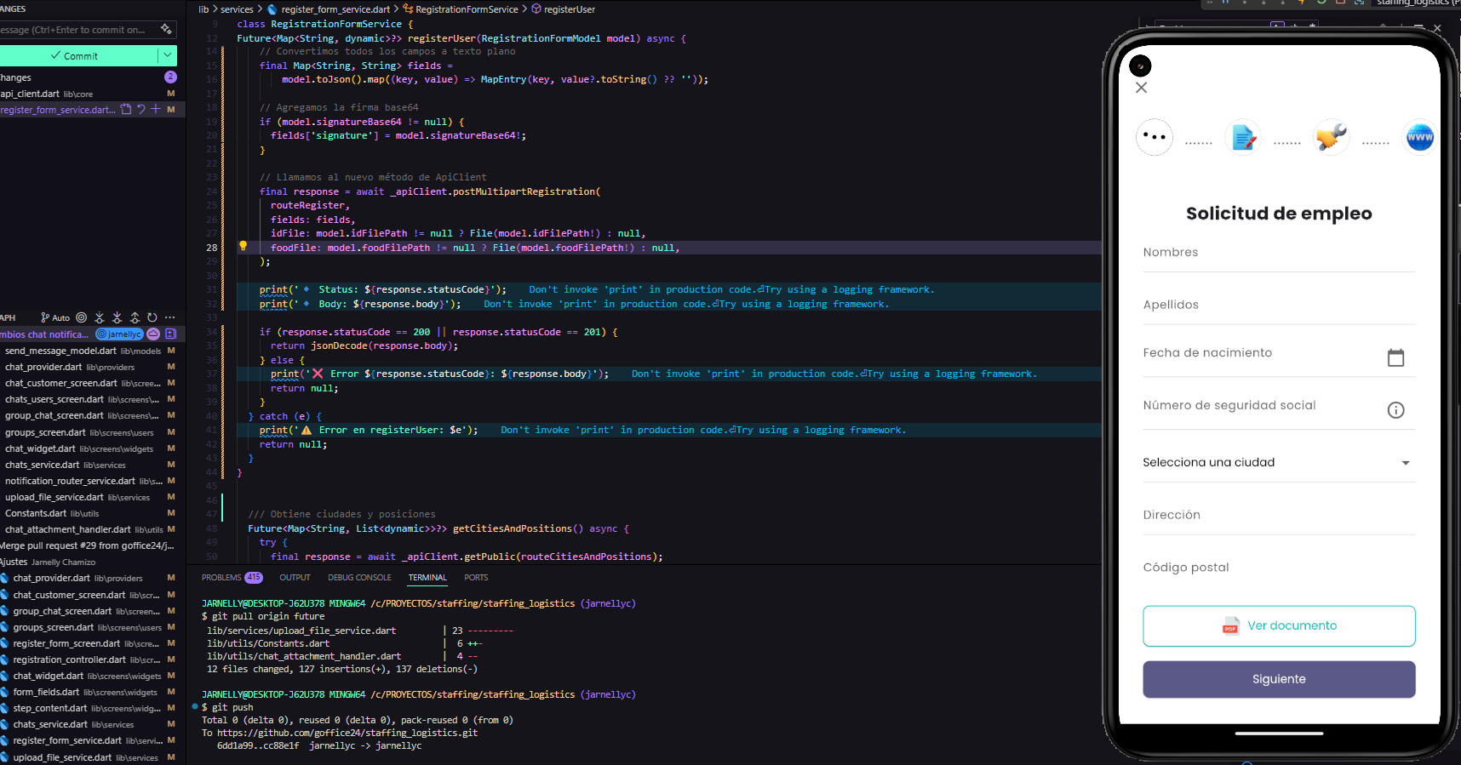Click the Nombres input field

click(x=1279, y=253)
